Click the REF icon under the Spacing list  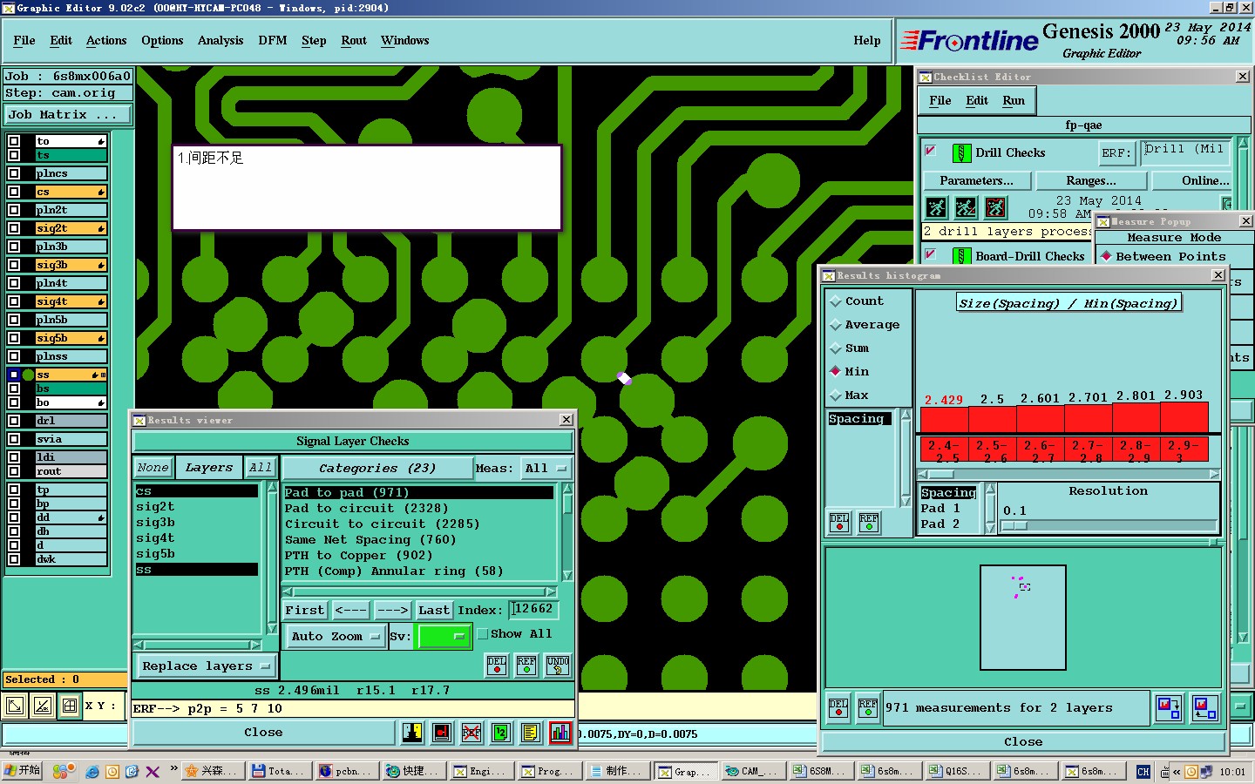pyautogui.click(x=869, y=522)
